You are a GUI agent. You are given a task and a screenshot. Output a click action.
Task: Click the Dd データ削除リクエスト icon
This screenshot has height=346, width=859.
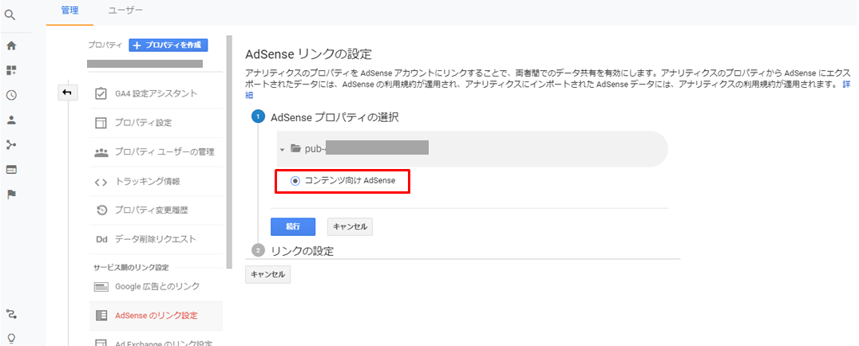coord(101,239)
